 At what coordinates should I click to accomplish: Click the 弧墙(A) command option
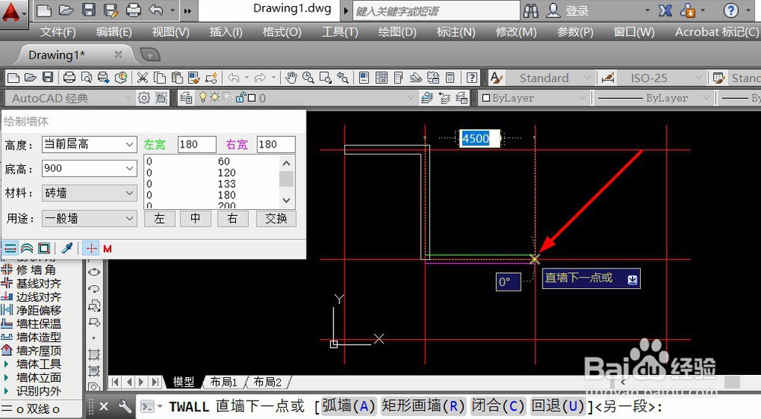coord(349,405)
